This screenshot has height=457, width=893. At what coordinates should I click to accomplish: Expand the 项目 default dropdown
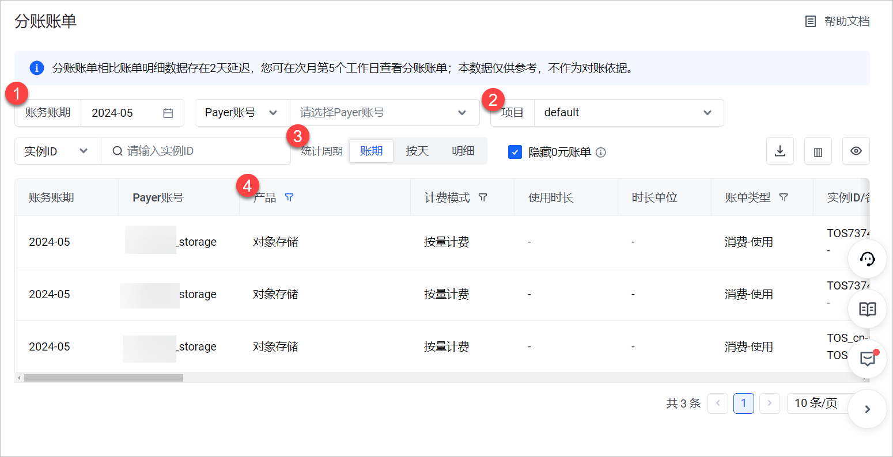coord(629,113)
